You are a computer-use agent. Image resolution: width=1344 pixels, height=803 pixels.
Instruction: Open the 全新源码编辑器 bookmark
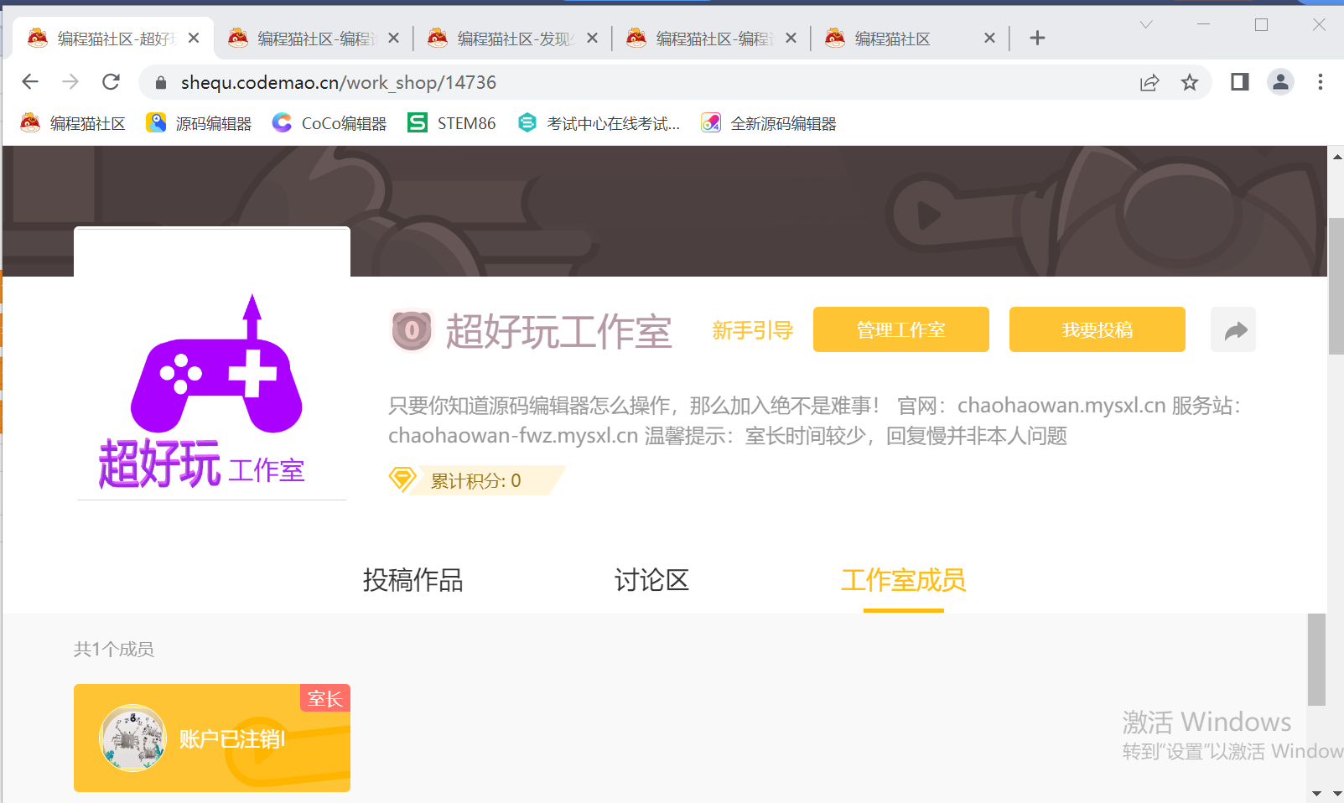[769, 123]
